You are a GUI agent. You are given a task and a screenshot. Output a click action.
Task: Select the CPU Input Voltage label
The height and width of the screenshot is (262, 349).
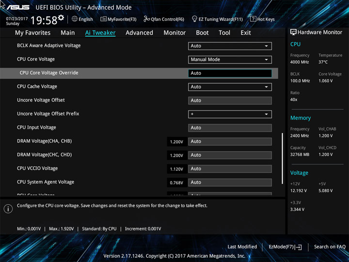coord(36,128)
